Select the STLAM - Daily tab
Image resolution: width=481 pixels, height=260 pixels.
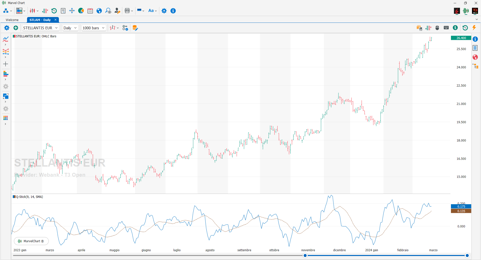(40, 20)
